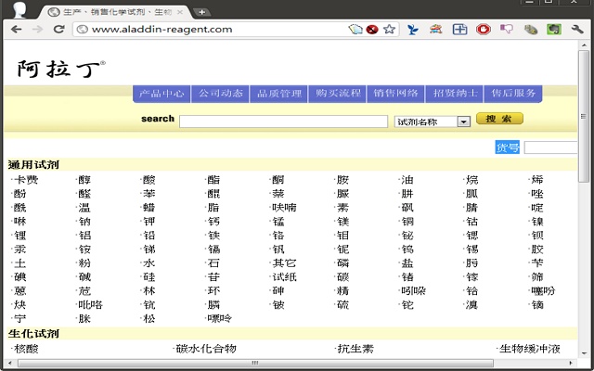Click the horizontal scrollbar thumb
This screenshot has height=371, width=594.
pos(256,363)
